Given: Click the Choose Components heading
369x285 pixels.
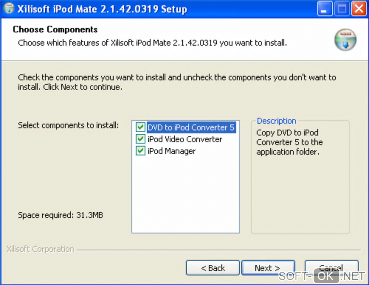Looking at the screenshot, I should 55,29.
